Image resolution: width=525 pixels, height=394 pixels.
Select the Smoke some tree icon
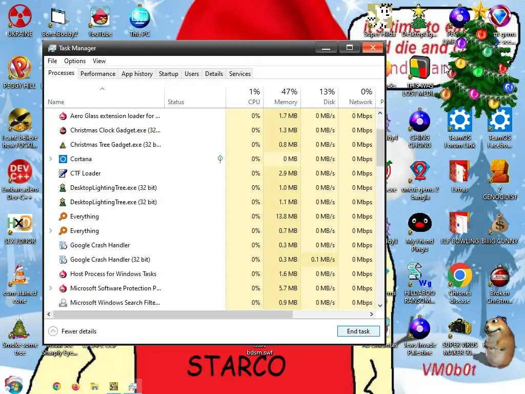(x=20, y=336)
